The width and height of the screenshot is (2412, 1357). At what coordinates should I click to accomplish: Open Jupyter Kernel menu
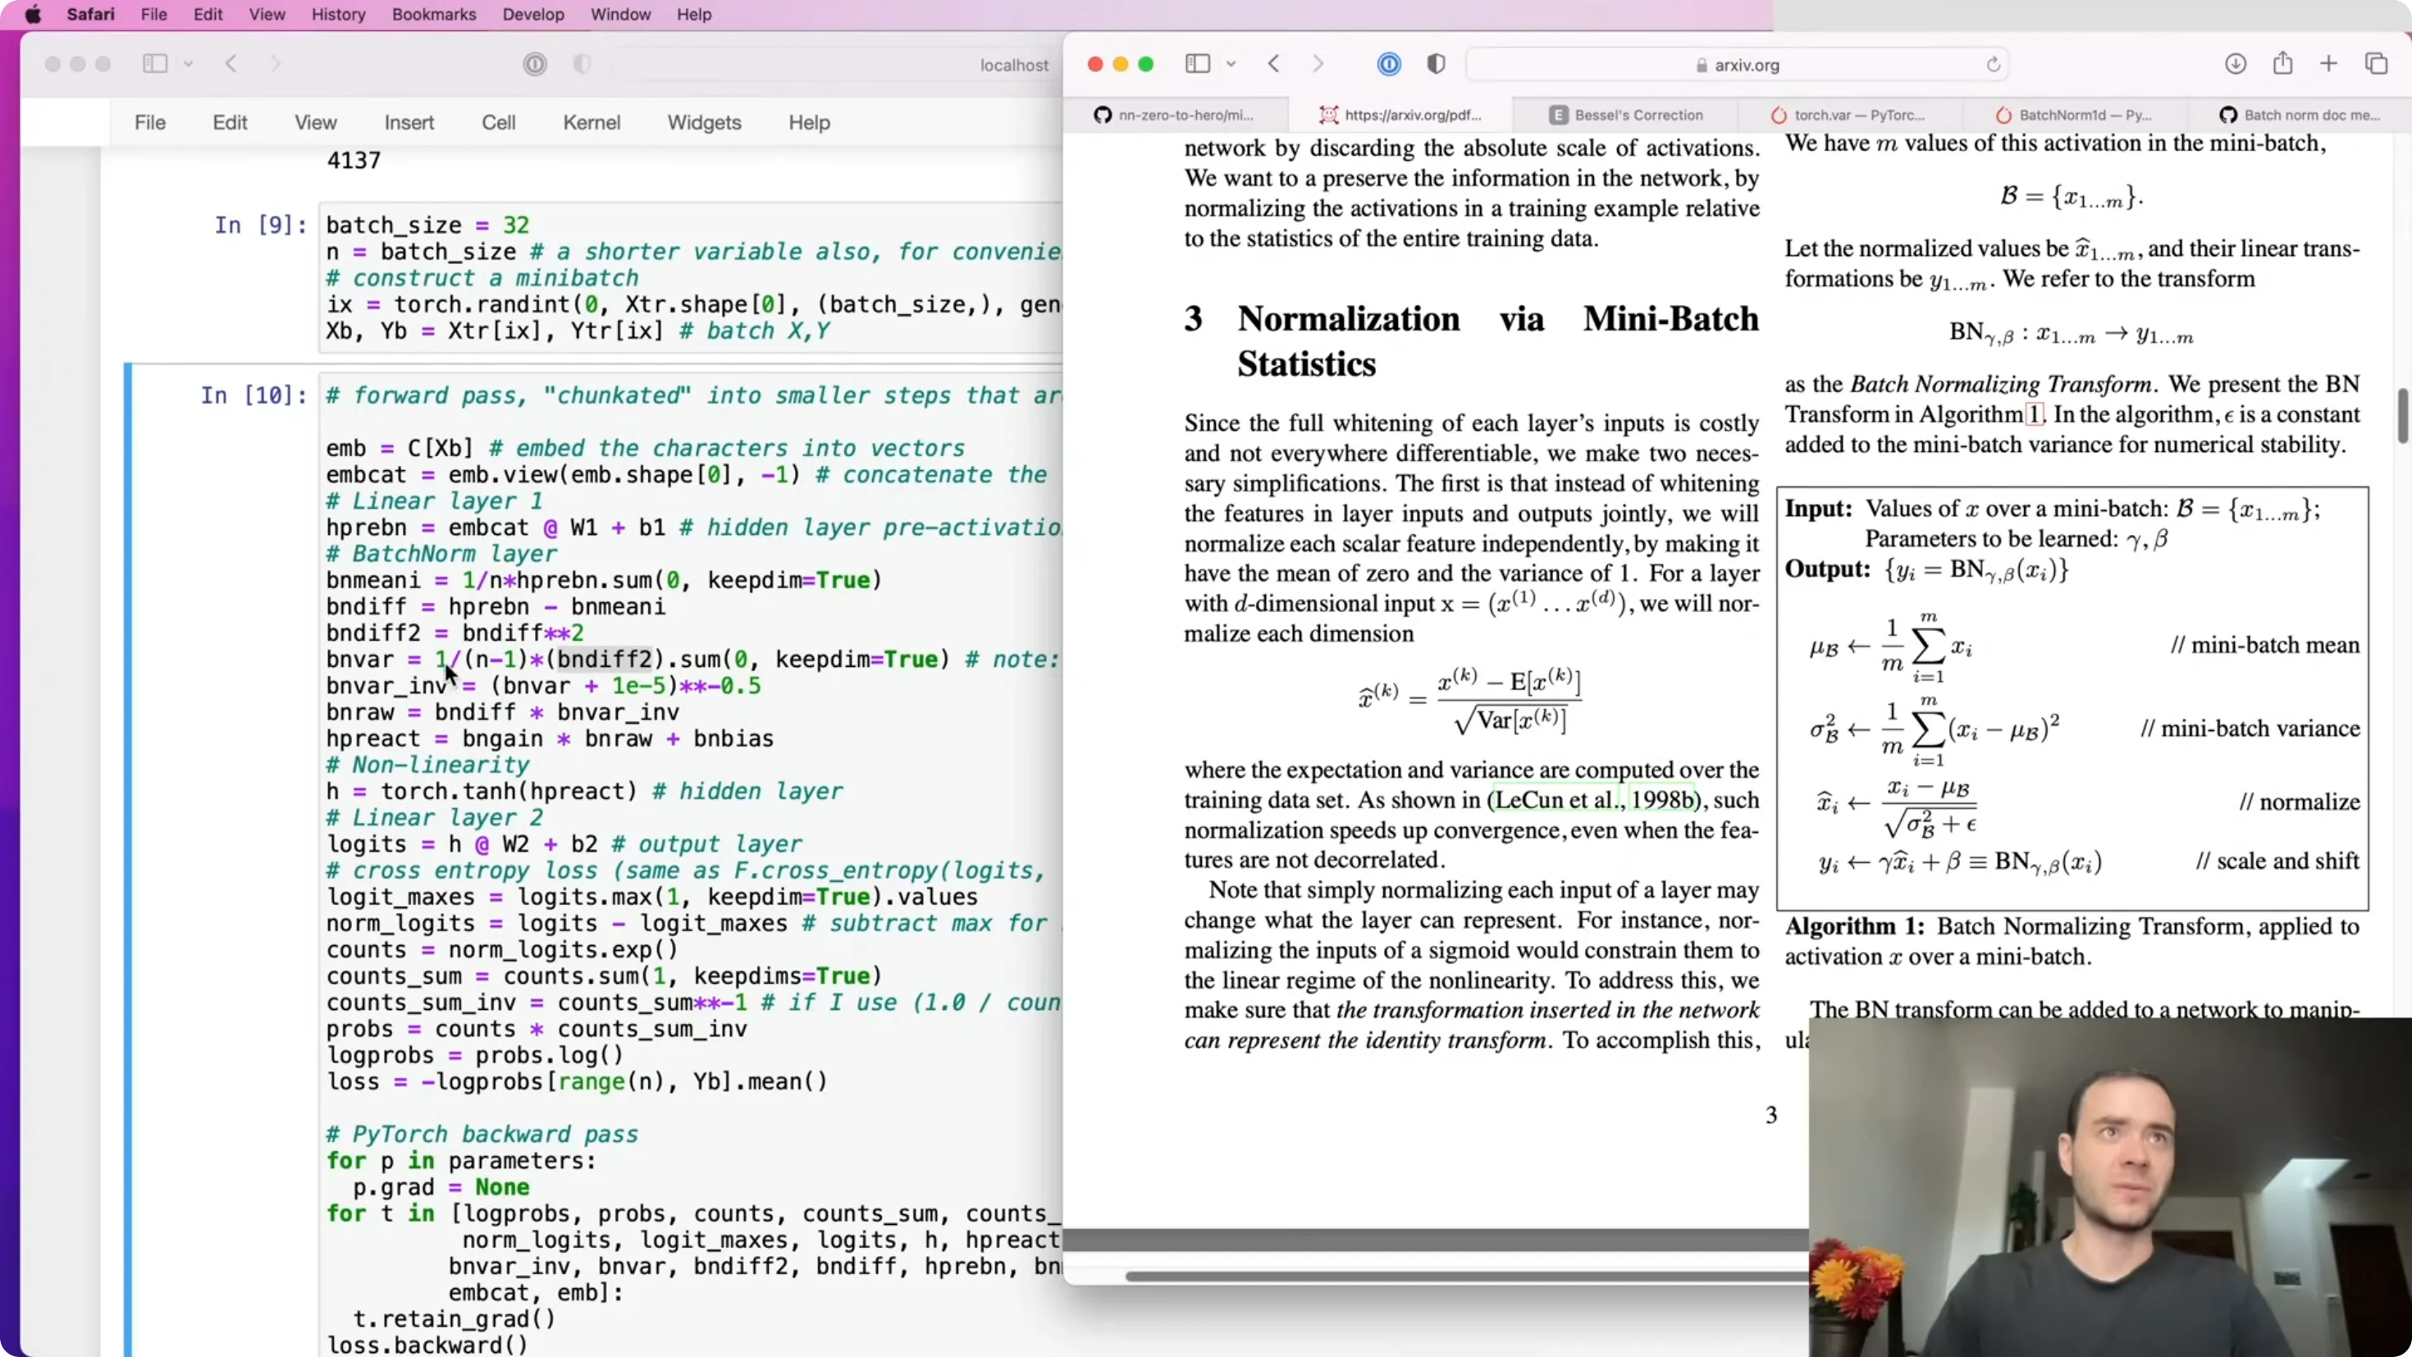pos(592,123)
